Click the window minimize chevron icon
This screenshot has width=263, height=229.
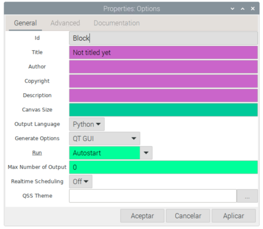click(x=232, y=9)
